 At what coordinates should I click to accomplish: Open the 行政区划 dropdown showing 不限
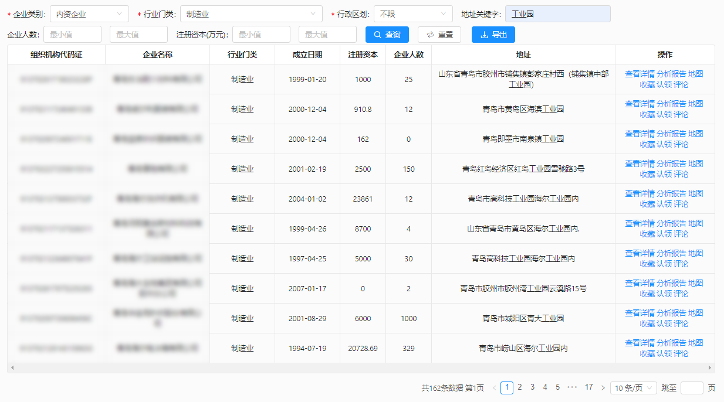click(x=413, y=14)
